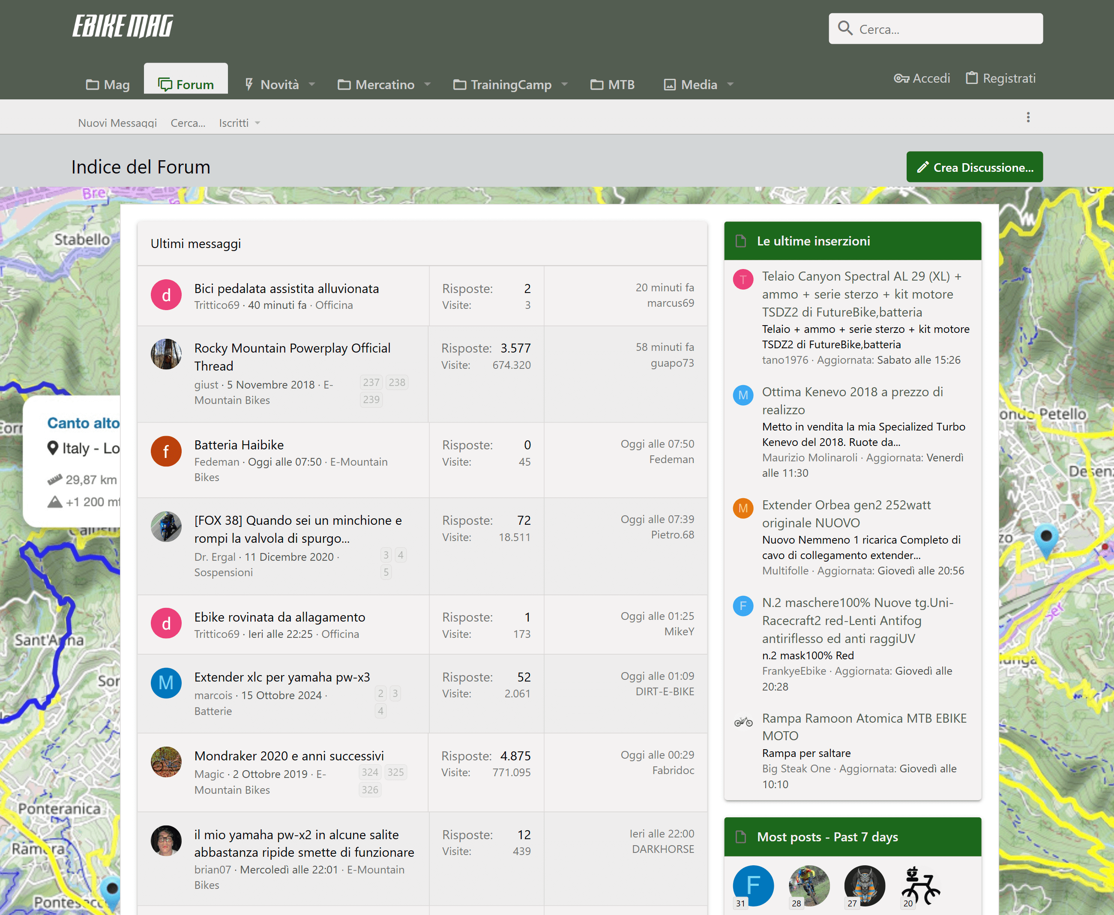The width and height of the screenshot is (1114, 915).
Task: Click Magic's avatar on Mondraker 2020 thread
Action: [166, 762]
